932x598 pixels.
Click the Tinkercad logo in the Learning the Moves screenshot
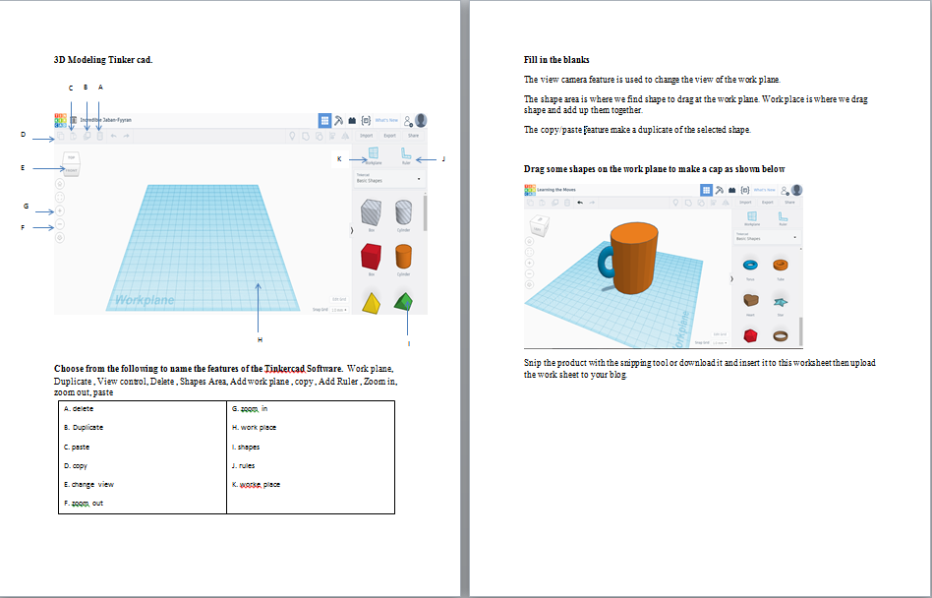[530, 190]
